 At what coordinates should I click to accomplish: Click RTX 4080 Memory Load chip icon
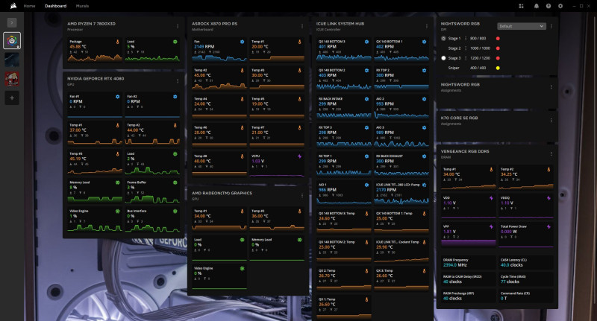pos(117,182)
